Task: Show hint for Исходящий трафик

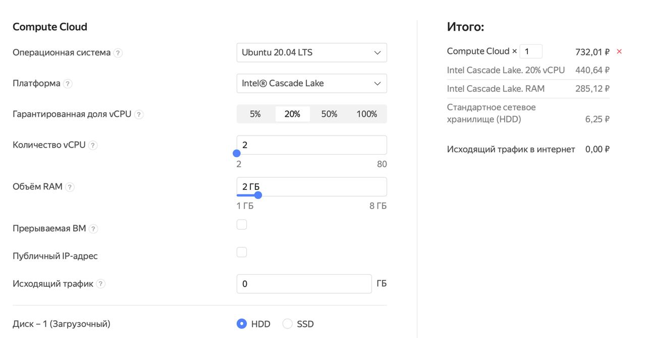Action: pyautogui.click(x=100, y=284)
